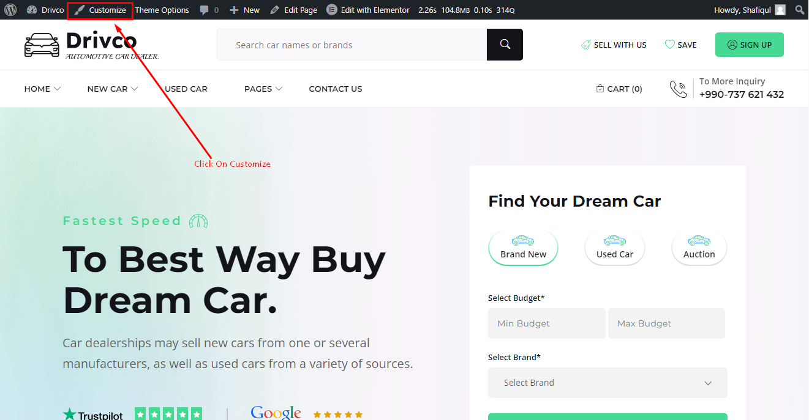Expand the Pages menu dropdown
The height and width of the screenshot is (420, 809).
(x=263, y=89)
